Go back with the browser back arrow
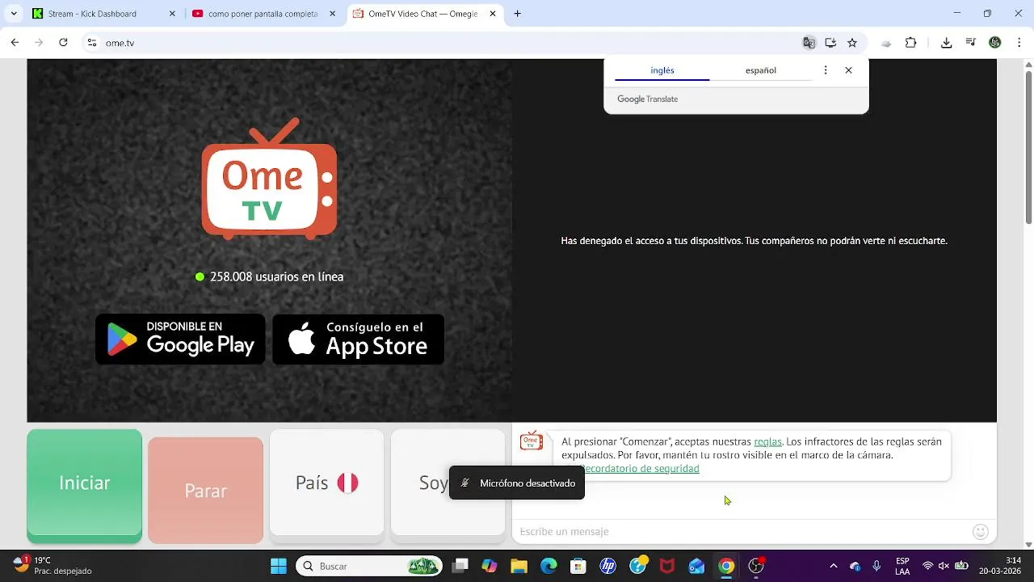Image resolution: width=1034 pixels, height=582 pixels. pyautogui.click(x=15, y=43)
